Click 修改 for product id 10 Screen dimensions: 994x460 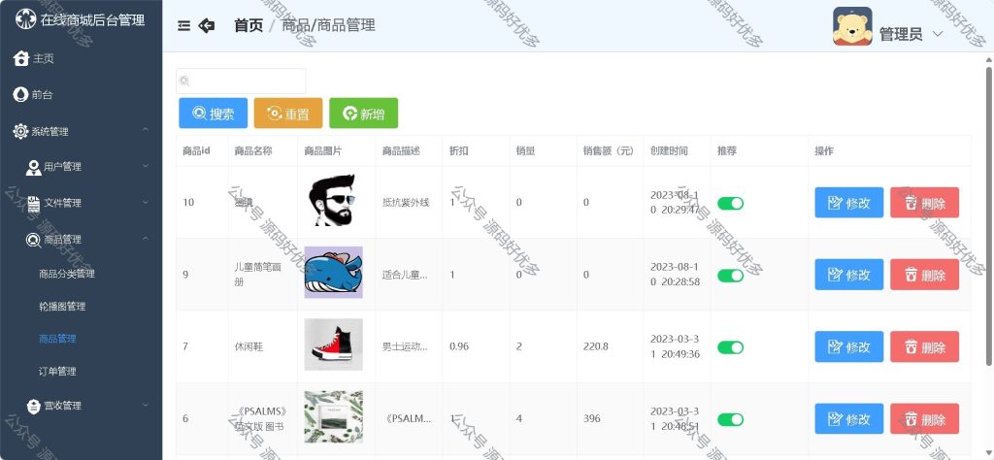tap(848, 203)
